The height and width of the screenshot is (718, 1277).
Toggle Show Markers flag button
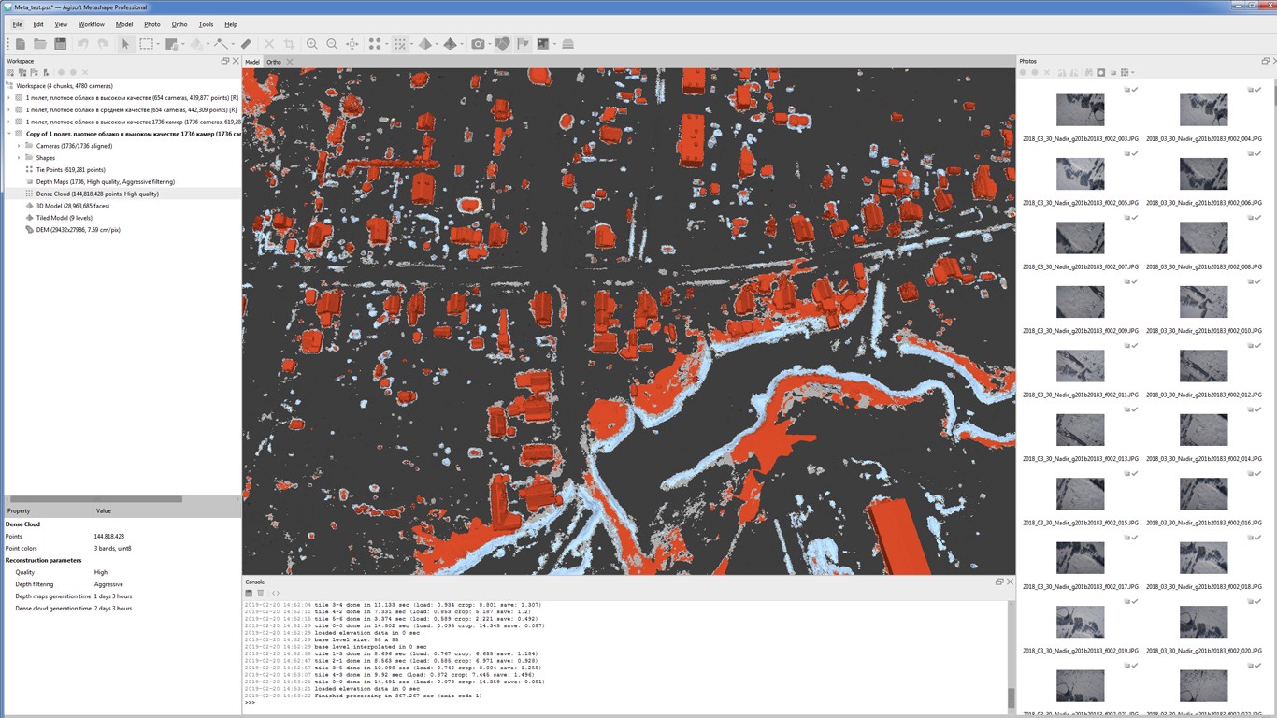click(523, 44)
